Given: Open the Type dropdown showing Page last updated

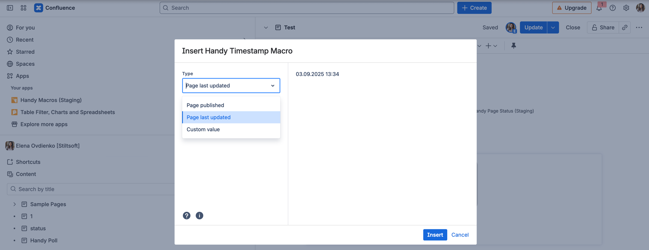Looking at the screenshot, I should [231, 86].
